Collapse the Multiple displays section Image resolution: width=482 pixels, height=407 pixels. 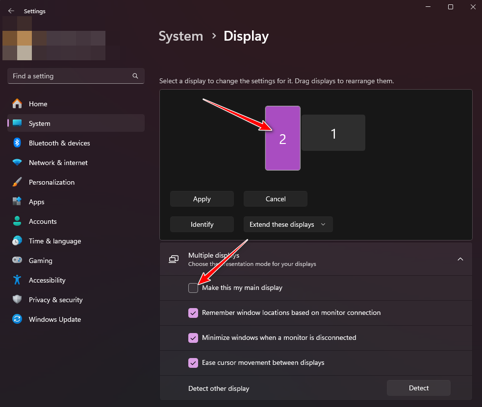460,259
